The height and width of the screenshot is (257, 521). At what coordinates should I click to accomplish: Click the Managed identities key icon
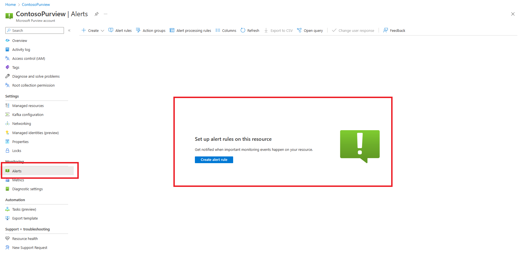(8, 133)
